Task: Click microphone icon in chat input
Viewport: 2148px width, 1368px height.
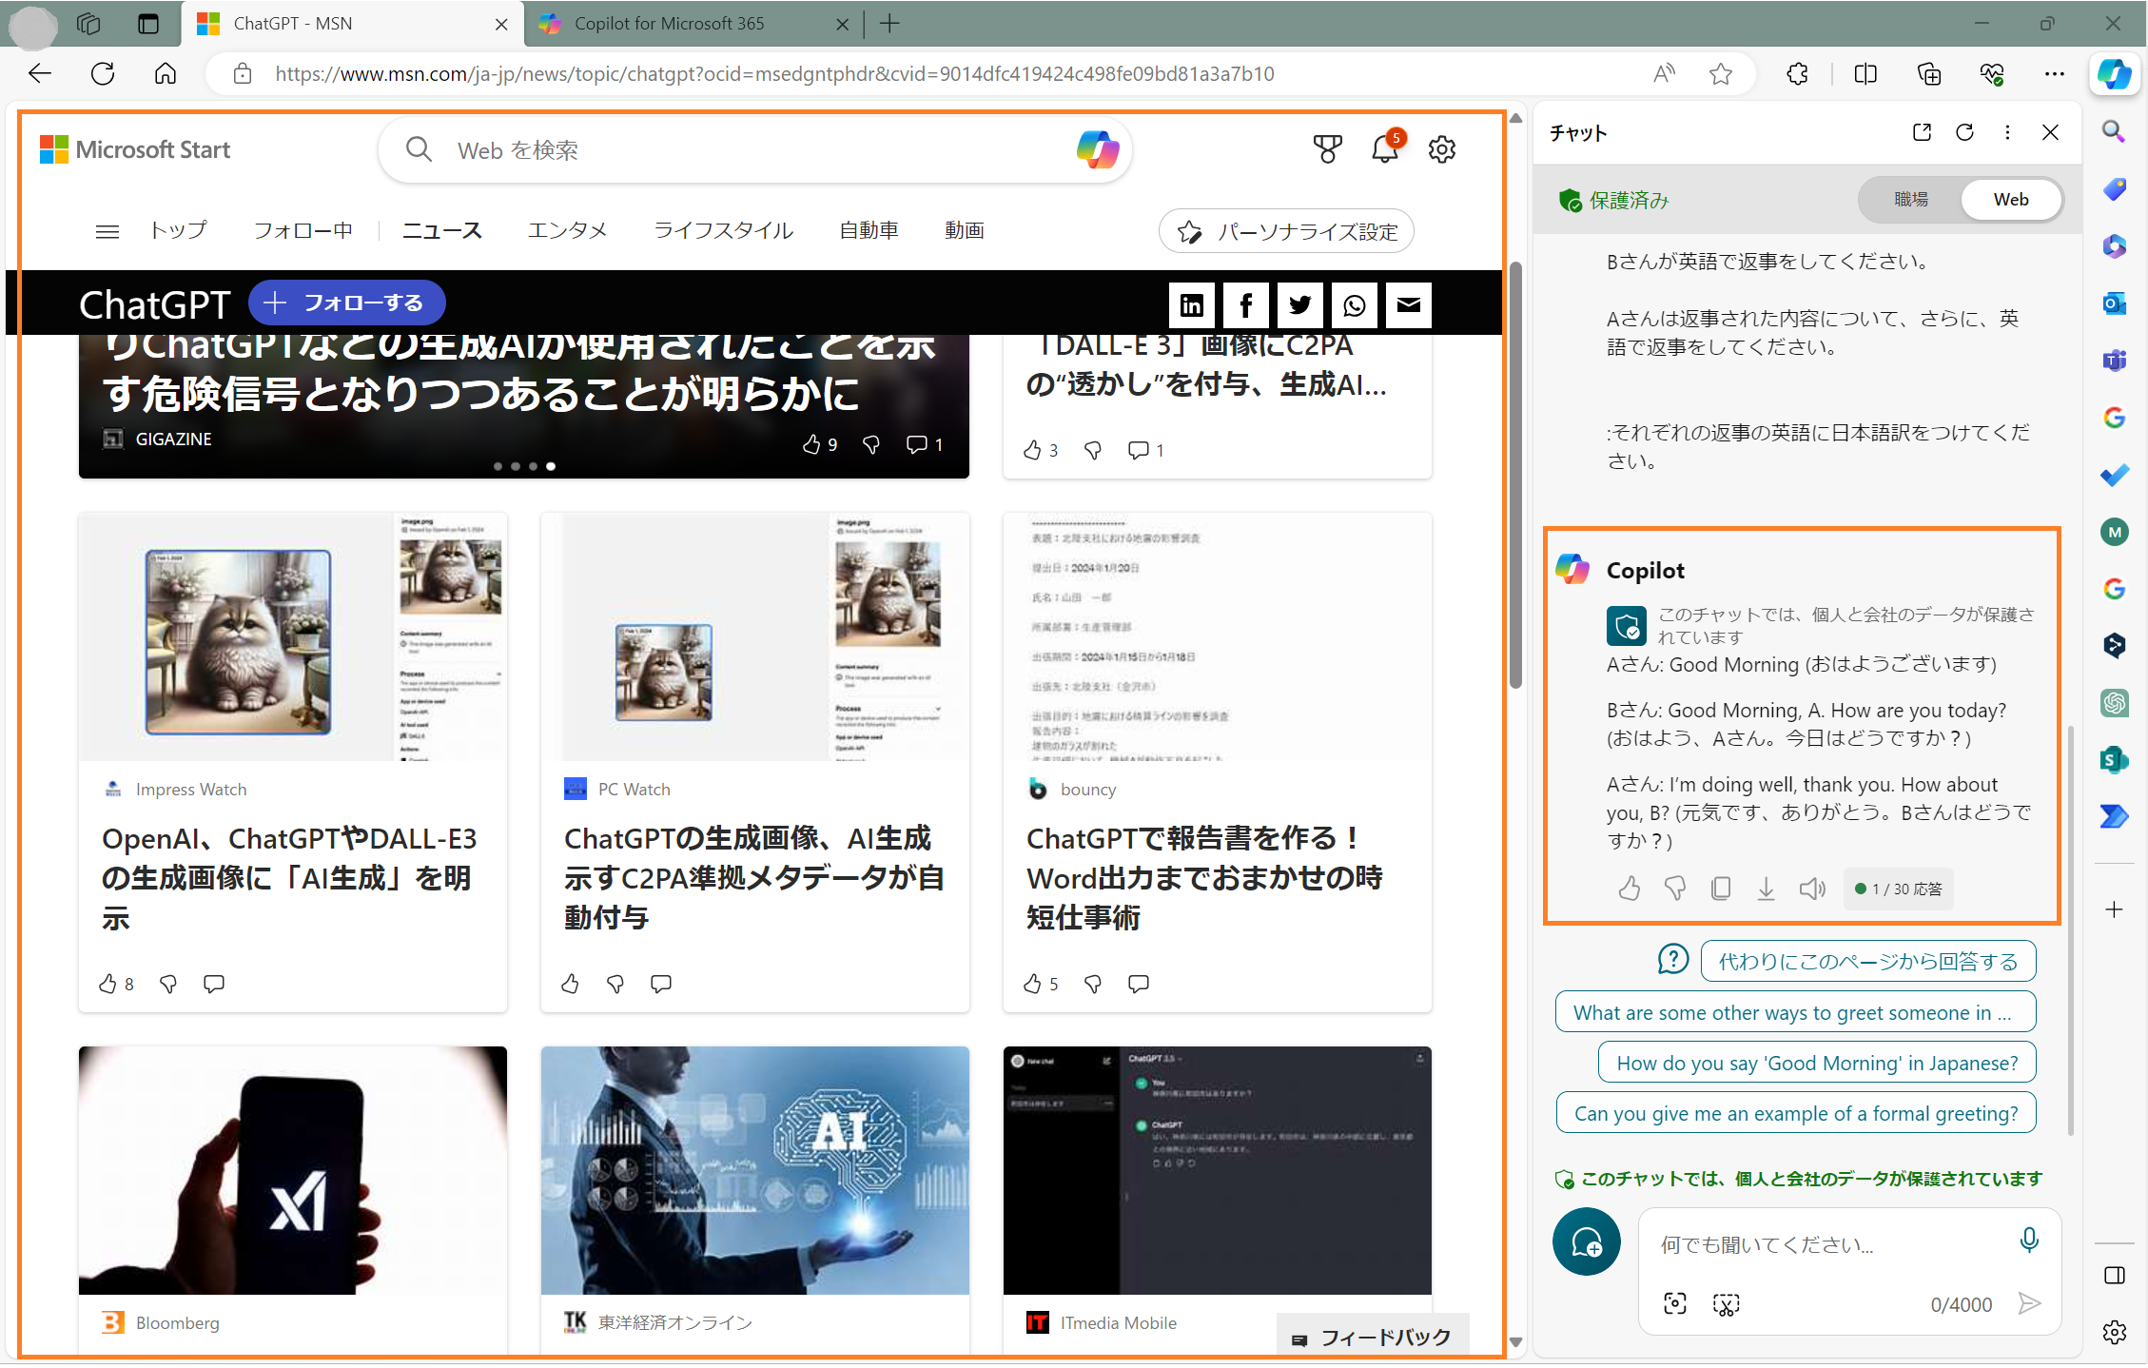Action: 2028,1240
